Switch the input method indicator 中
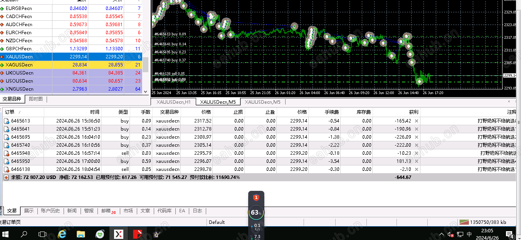Screen dimensions: 521x240 click(x=469, y=234)
